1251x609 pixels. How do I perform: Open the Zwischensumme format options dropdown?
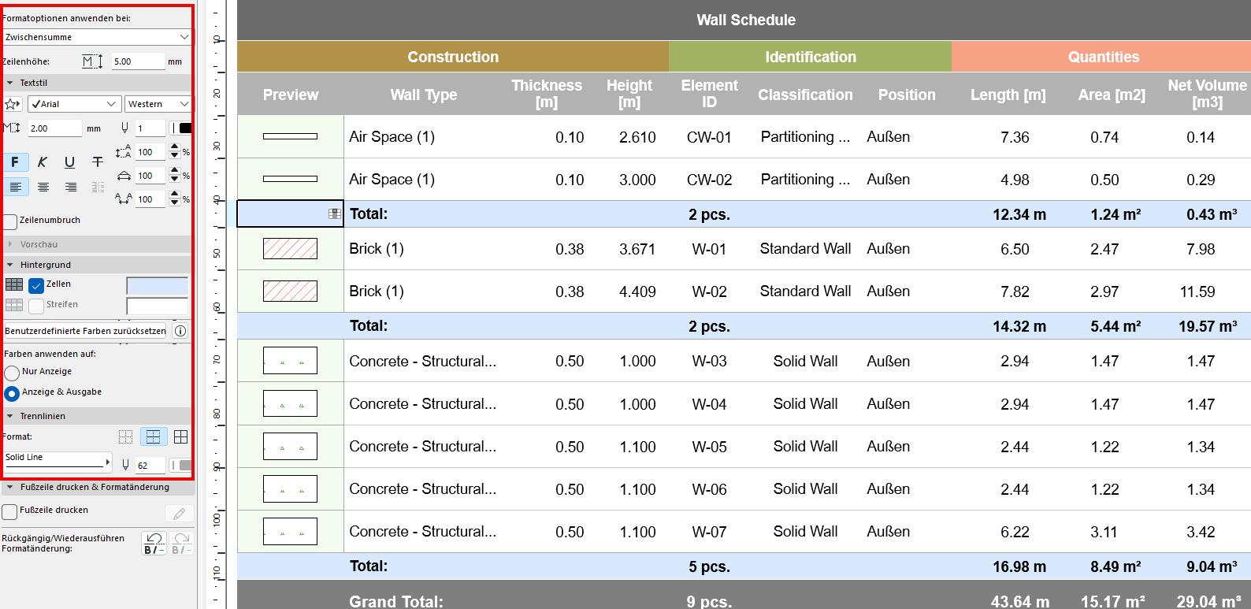[96, 37]
